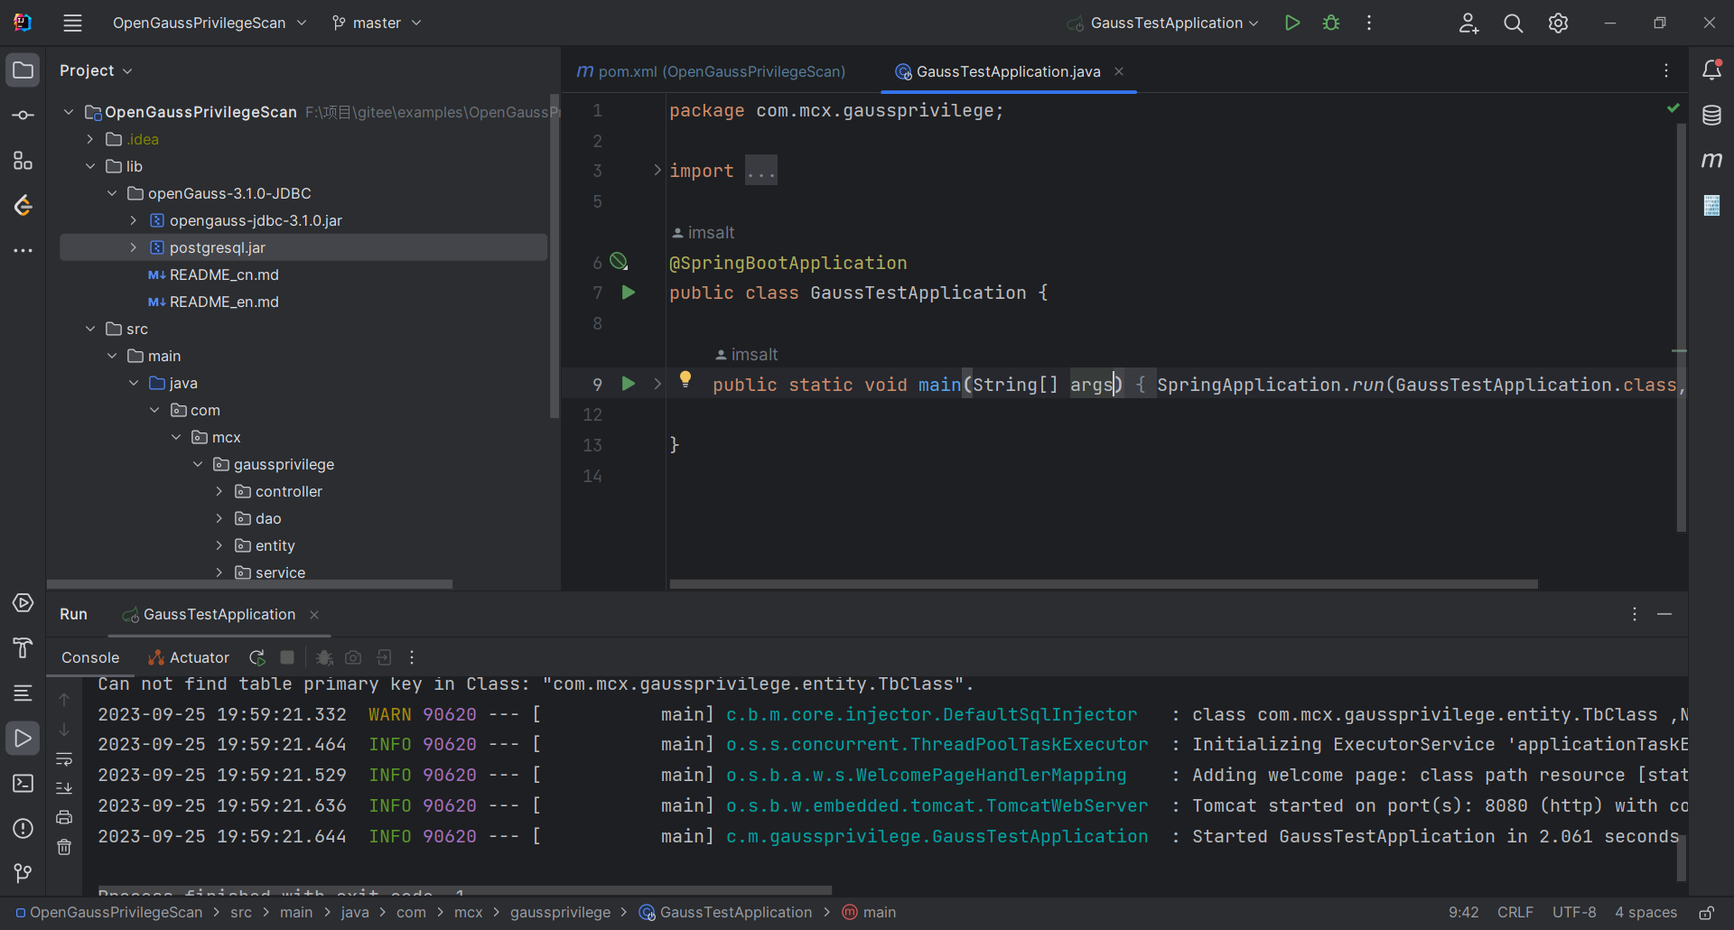Print console output icon
Image resolution: width=1734 pixels, height=930 pixels.
tap(64, 818)
